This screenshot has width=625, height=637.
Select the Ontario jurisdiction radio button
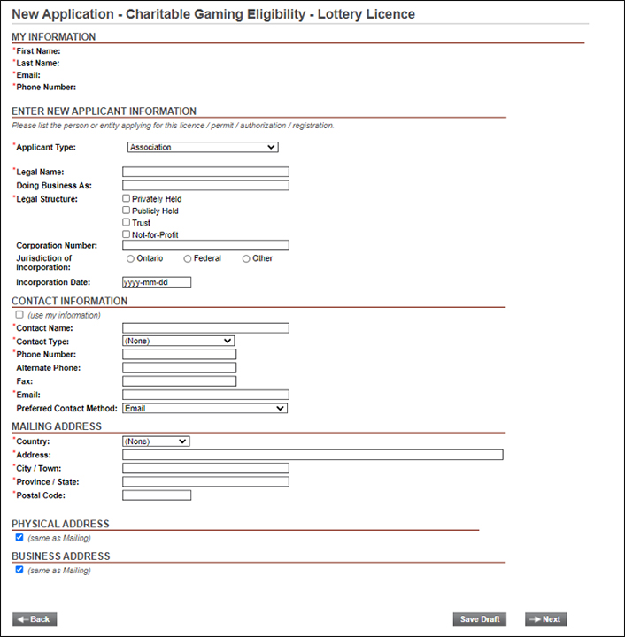(130, 258)
